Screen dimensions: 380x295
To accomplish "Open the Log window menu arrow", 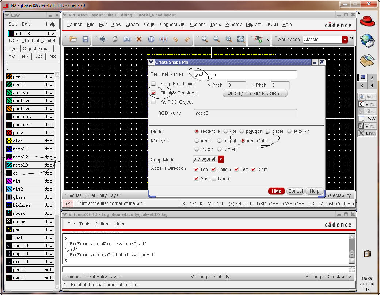I will [64, 214].
